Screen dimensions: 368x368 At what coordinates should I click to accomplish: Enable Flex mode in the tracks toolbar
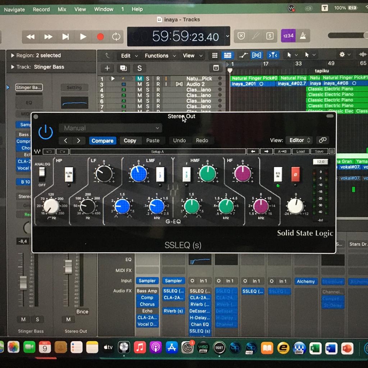[x=256, y=55]
